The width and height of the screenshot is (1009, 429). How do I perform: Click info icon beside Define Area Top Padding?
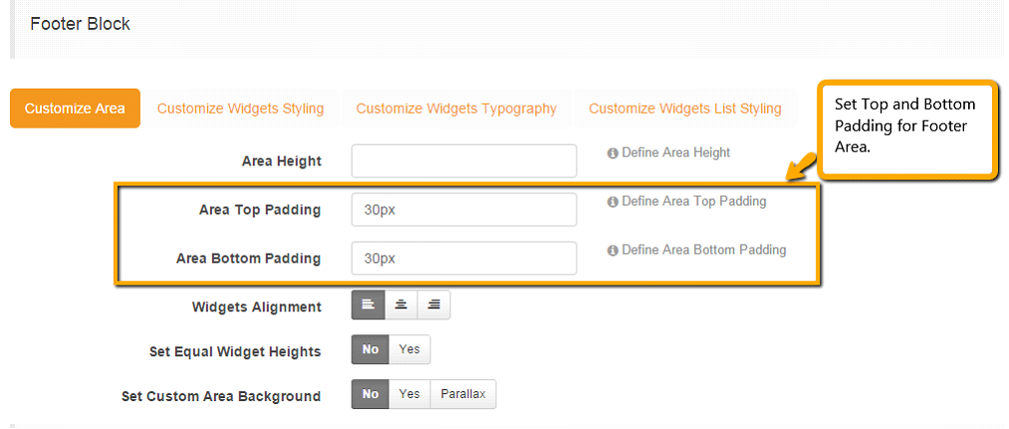(613, 202)
